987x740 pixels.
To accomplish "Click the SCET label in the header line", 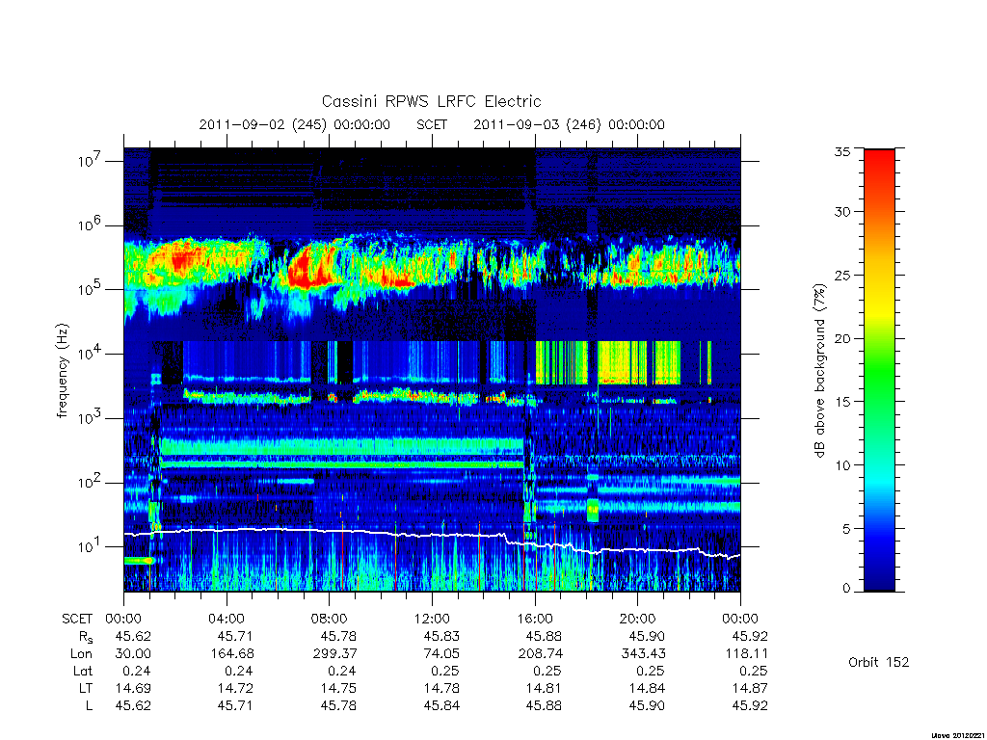I will (432, 124).
